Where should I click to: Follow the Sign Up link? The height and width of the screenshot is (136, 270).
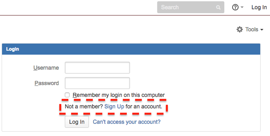(x=114, y=106)
